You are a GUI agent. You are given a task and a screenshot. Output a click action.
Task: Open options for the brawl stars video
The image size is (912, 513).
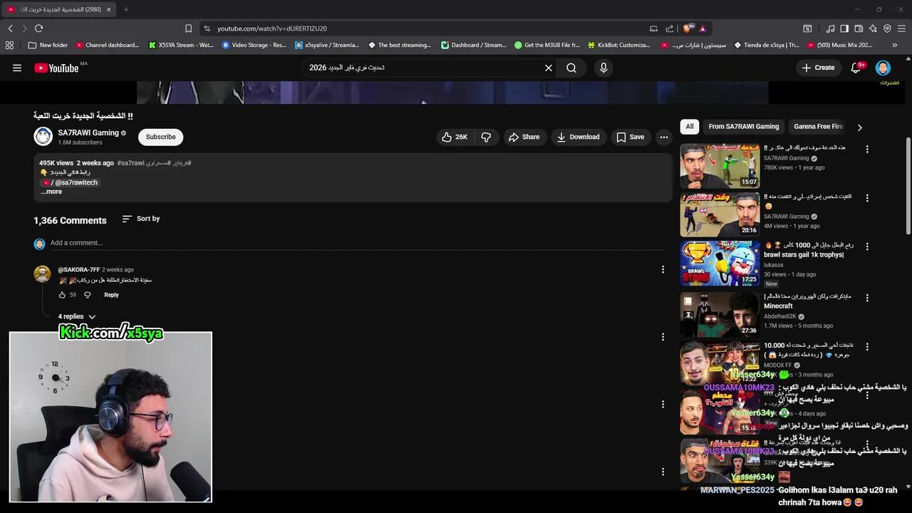coord(867,246)
